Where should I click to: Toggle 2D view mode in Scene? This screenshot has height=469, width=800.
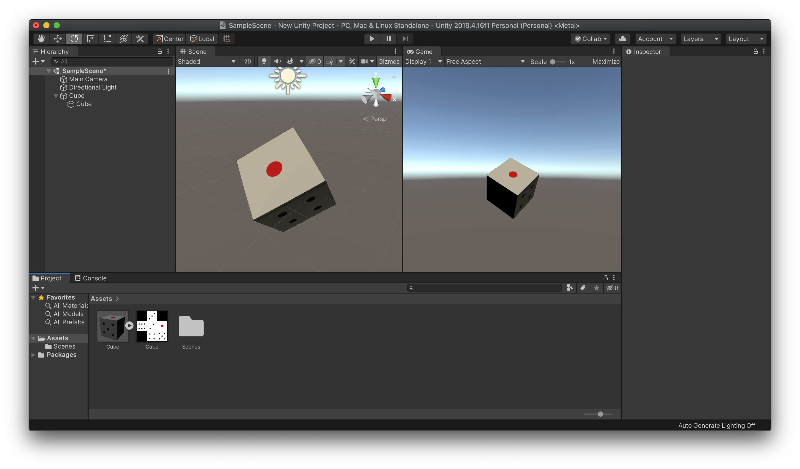coord(248,62)
